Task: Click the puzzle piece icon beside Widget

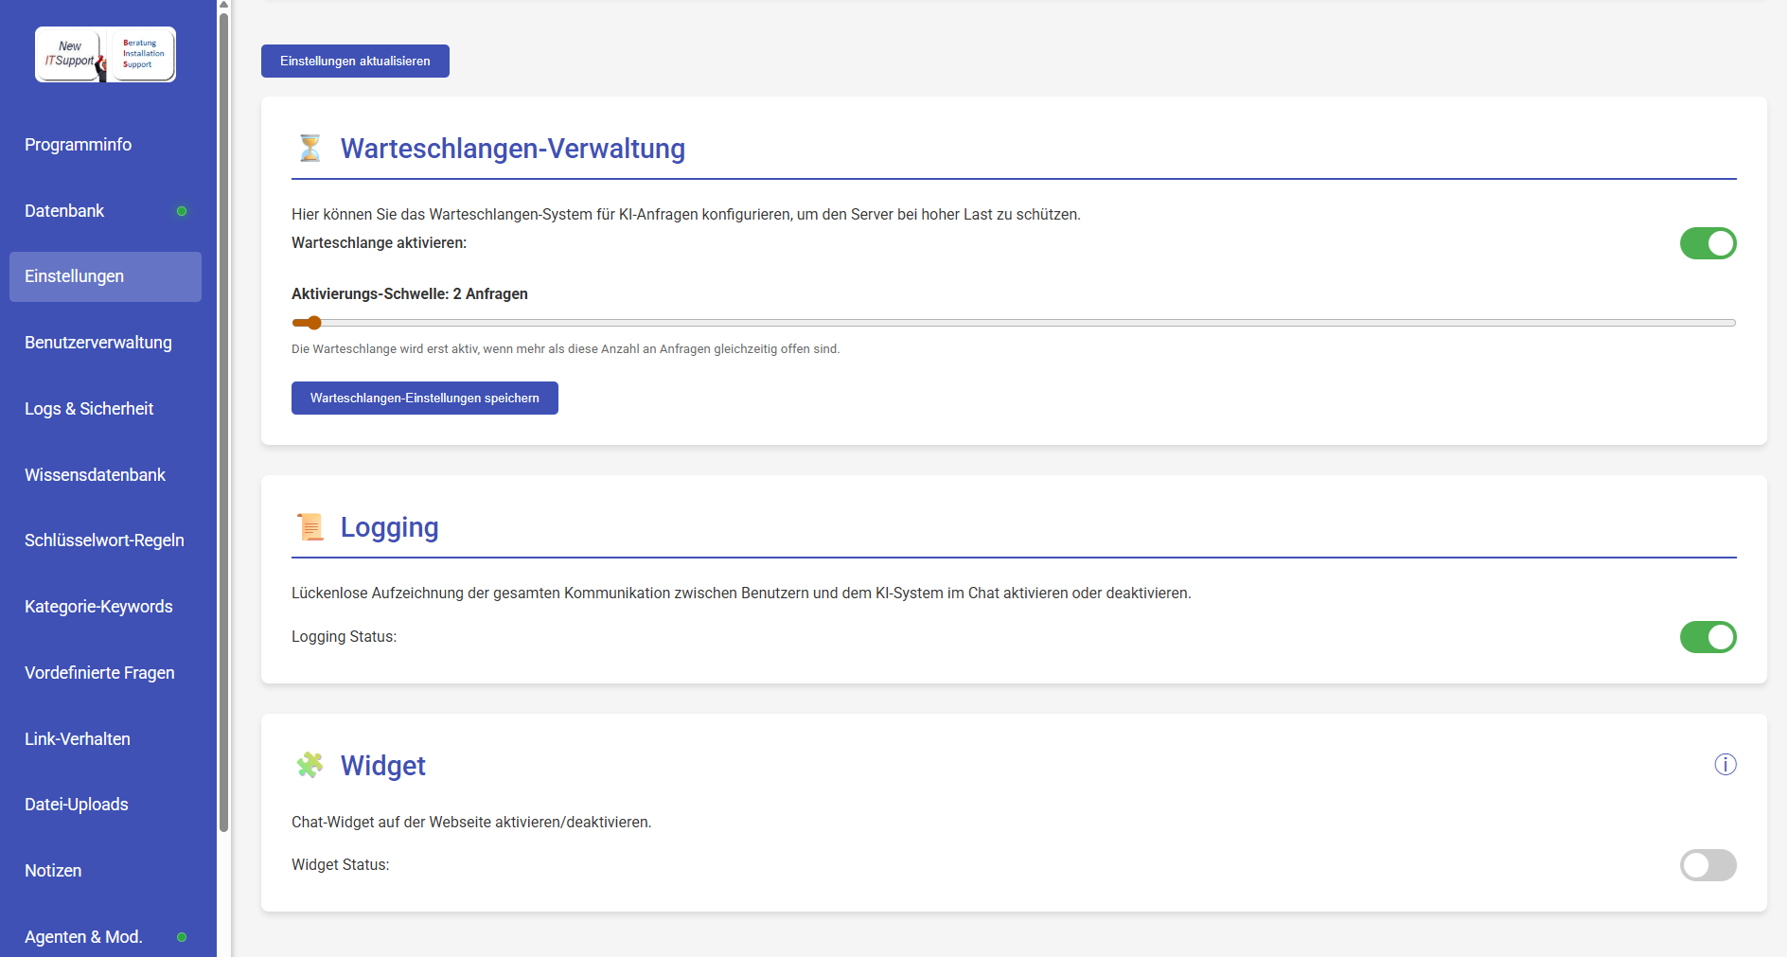Action: tap(310, 765)
